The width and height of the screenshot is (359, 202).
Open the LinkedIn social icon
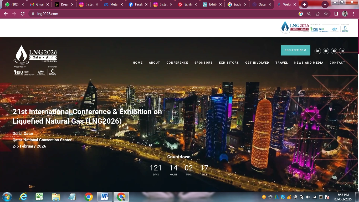[x=317, y=51]
